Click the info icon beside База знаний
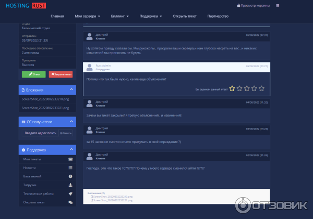Viewport: 313px width, 219px height. click(70, 176)
